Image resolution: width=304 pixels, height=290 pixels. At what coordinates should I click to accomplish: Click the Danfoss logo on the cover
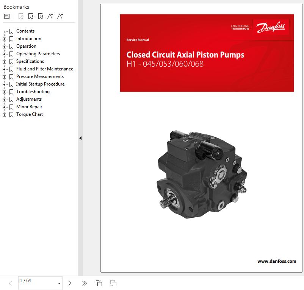(x=271, y=27)
